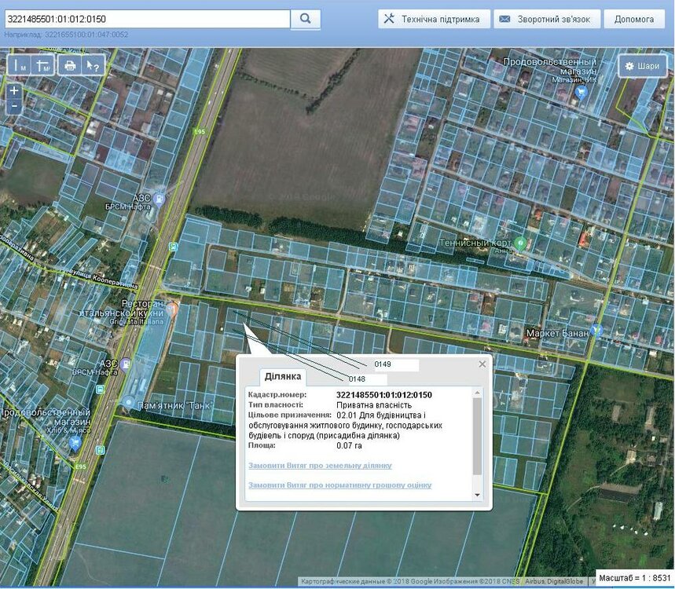This screenshot has height=589, width=675.
Task: Open the Допомога menu
Action: click(x=635, y=18)
